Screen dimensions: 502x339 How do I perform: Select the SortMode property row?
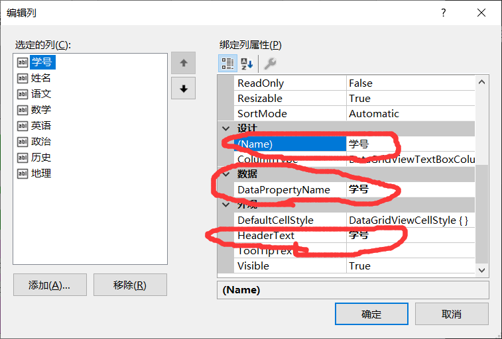click(x=354, y=114)
